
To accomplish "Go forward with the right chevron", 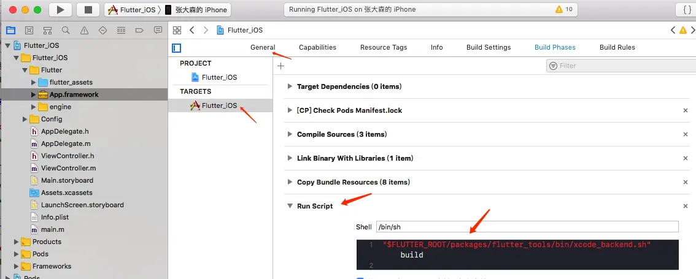I will (x=206, y=30).
